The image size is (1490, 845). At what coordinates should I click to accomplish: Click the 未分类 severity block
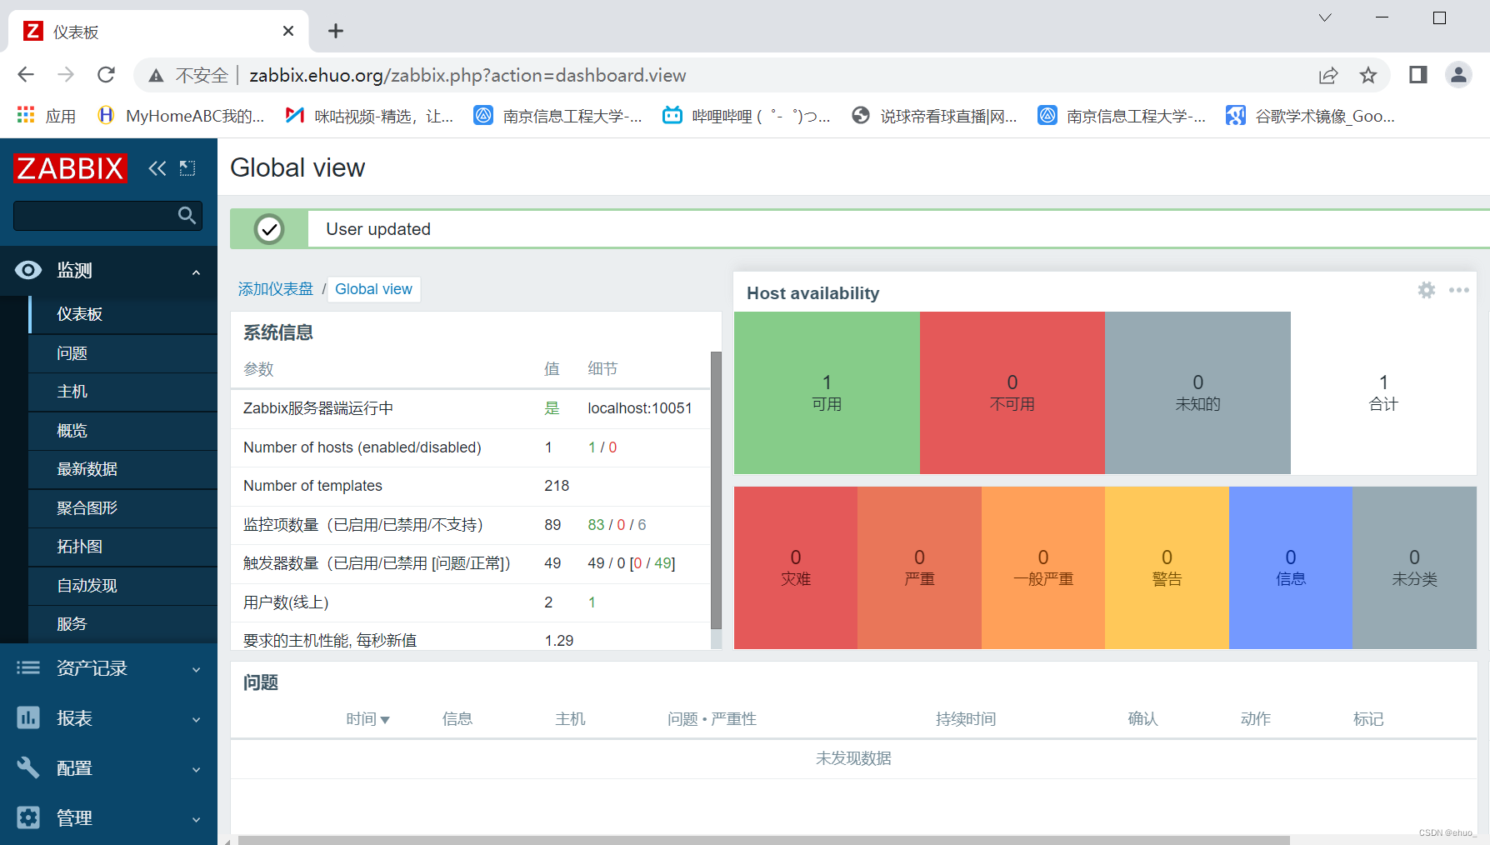[x=1414, y=567]
